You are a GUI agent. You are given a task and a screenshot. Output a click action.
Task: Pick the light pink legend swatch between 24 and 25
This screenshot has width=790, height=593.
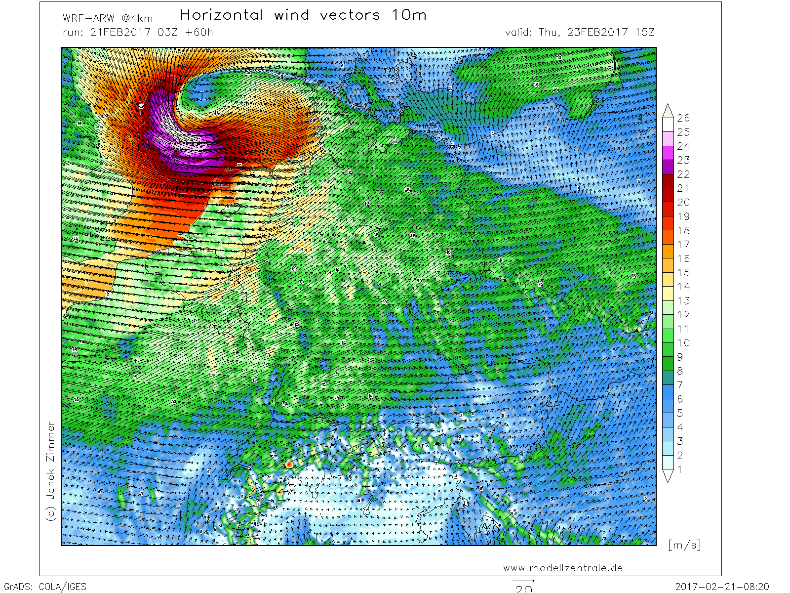point(668,139)
